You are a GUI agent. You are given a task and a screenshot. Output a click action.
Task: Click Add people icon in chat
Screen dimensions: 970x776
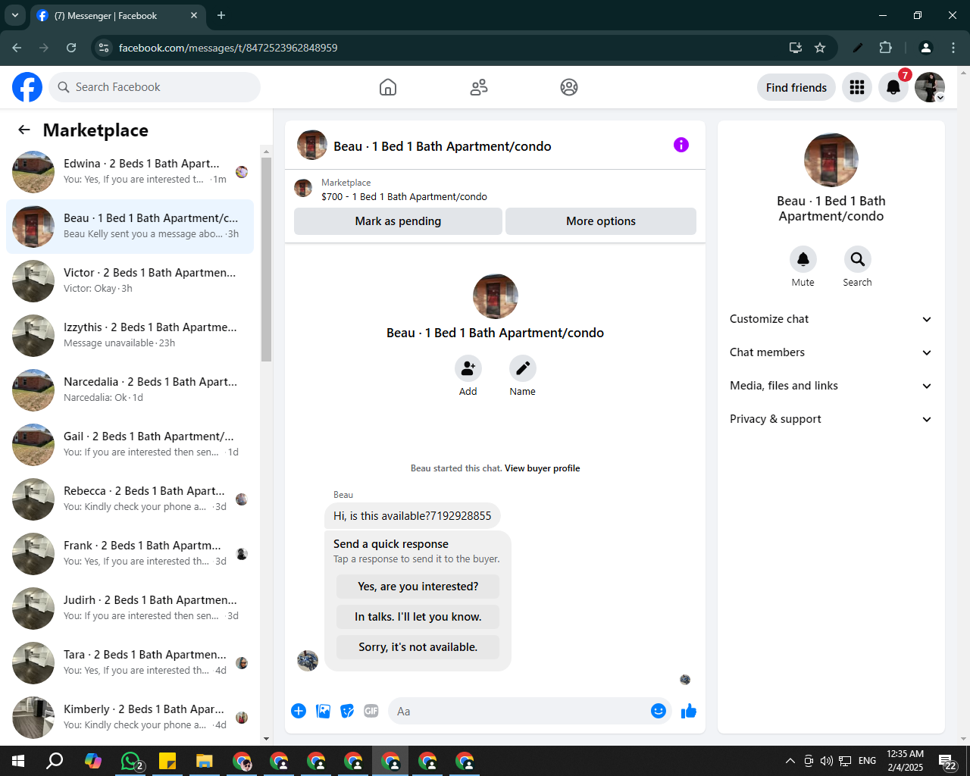click(x=468, y=368)
